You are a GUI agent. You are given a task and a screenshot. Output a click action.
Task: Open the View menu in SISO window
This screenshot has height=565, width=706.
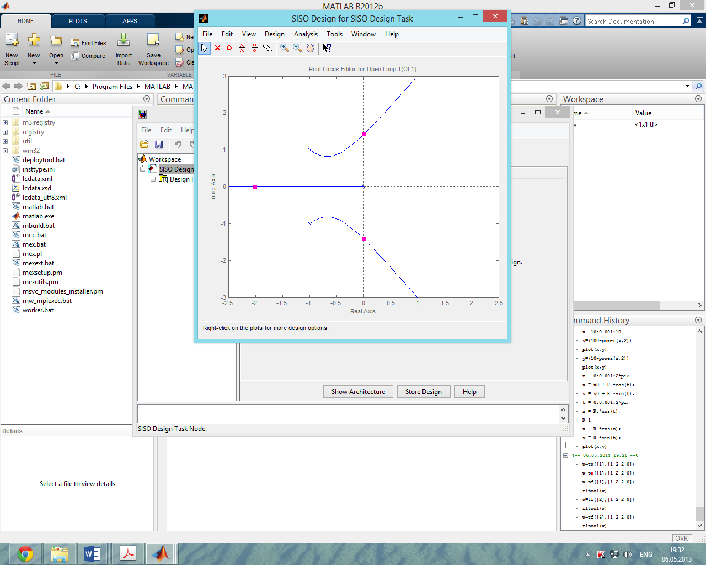click(x=249, y=34)
